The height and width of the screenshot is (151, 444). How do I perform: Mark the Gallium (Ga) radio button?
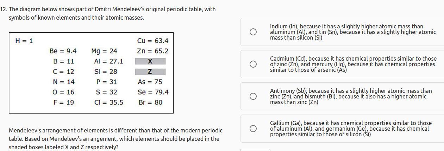pos(253,129)
